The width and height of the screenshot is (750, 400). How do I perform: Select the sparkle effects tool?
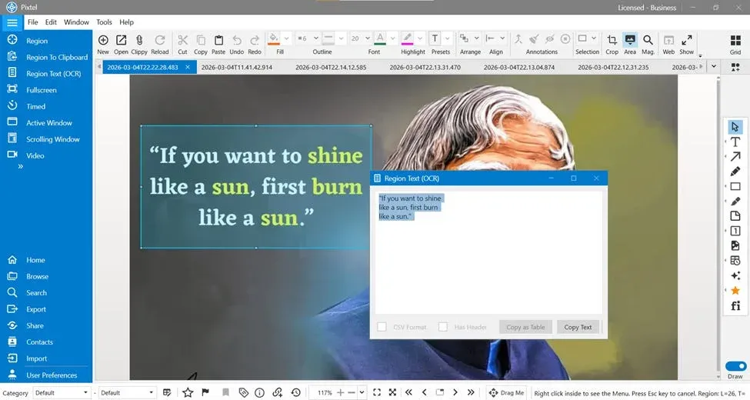pos(735,275)
